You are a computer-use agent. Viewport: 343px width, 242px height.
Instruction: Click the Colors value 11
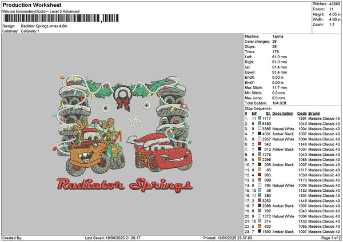332,9
